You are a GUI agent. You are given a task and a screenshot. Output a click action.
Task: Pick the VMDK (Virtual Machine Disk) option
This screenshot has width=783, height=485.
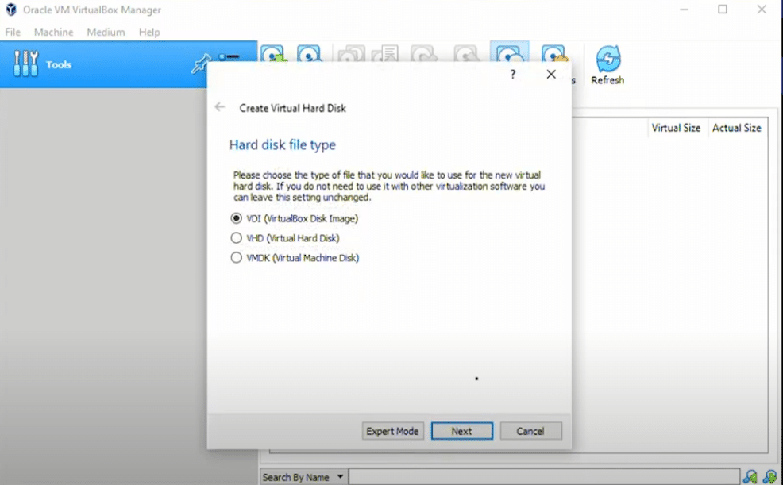pos(236,258)
